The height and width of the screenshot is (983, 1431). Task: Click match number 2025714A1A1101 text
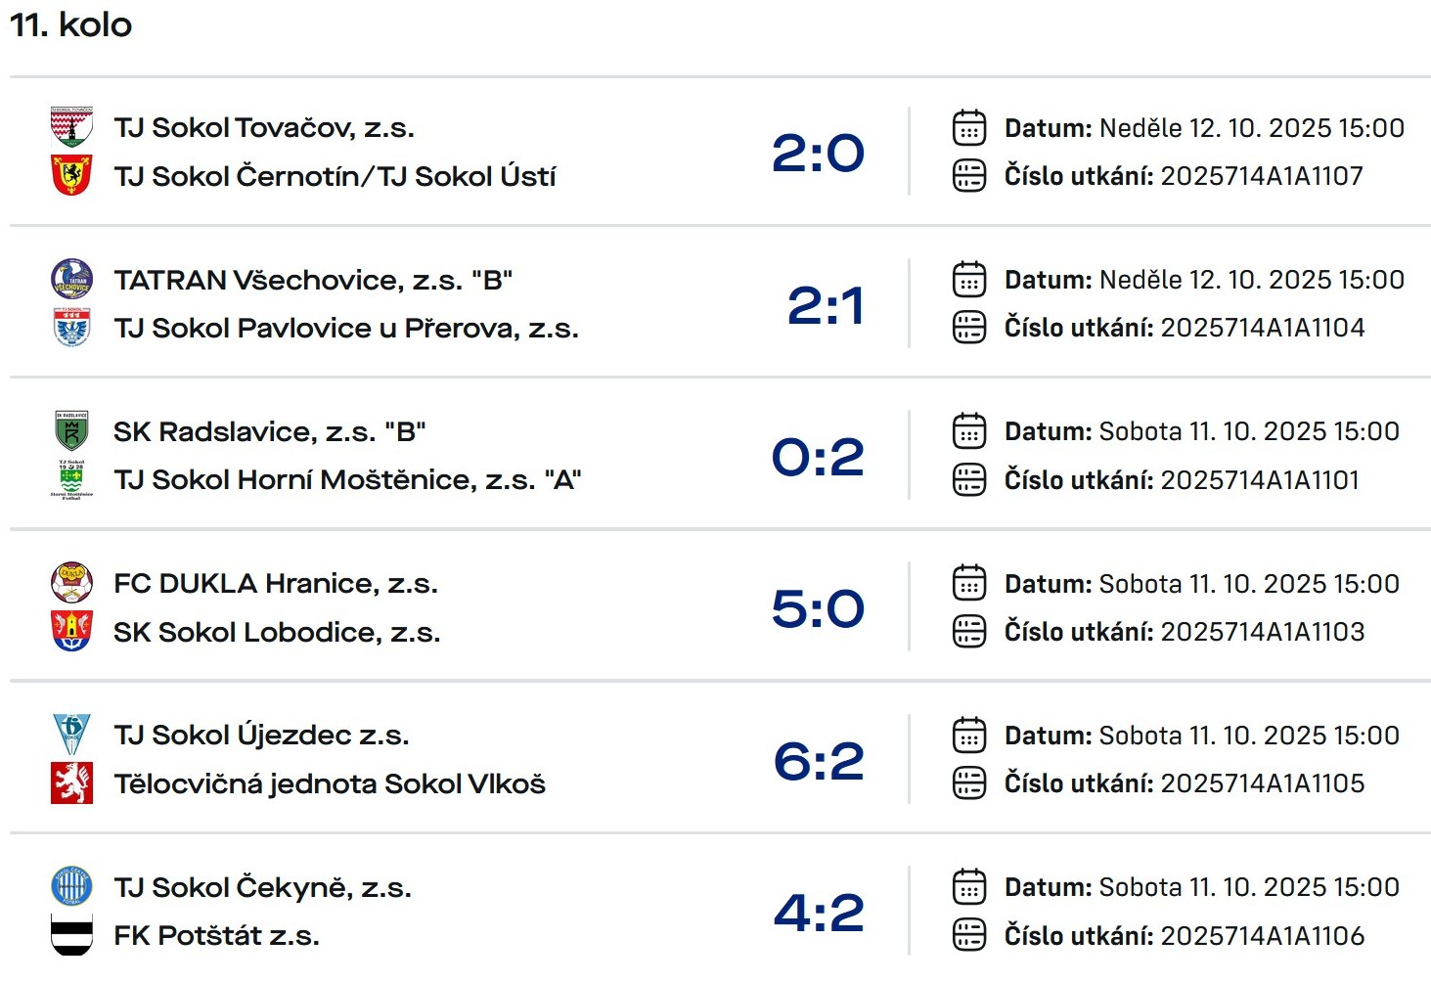1260,480
